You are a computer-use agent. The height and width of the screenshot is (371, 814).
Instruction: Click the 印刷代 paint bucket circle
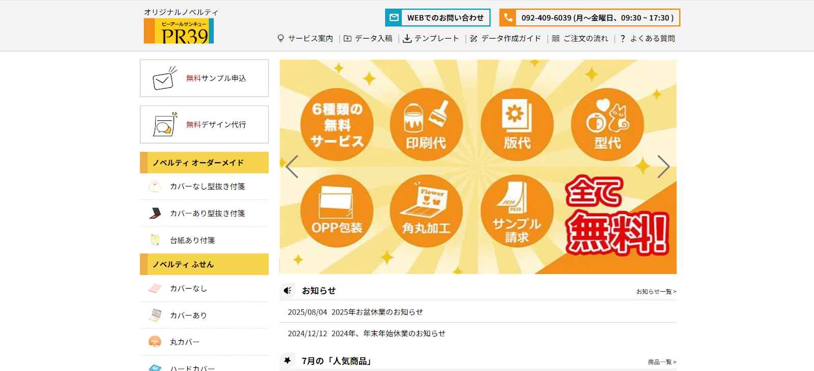426,125
